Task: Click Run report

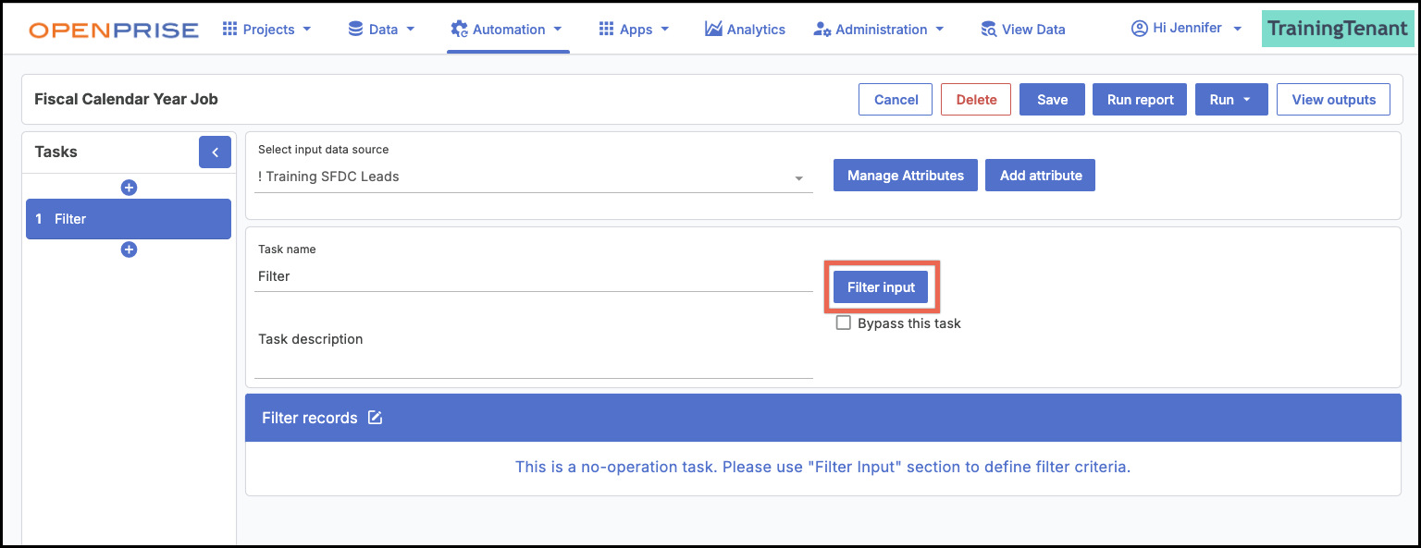Action: coord(1140,100)
